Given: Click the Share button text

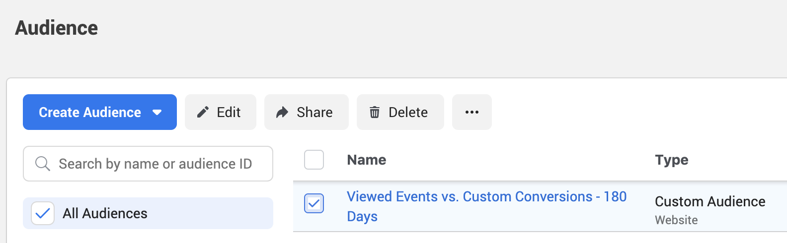Looking at the screenshot, I should tap(315, 113).
